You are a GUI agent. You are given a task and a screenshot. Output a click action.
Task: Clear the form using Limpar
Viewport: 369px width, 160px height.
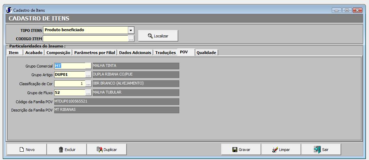[281, 150]
